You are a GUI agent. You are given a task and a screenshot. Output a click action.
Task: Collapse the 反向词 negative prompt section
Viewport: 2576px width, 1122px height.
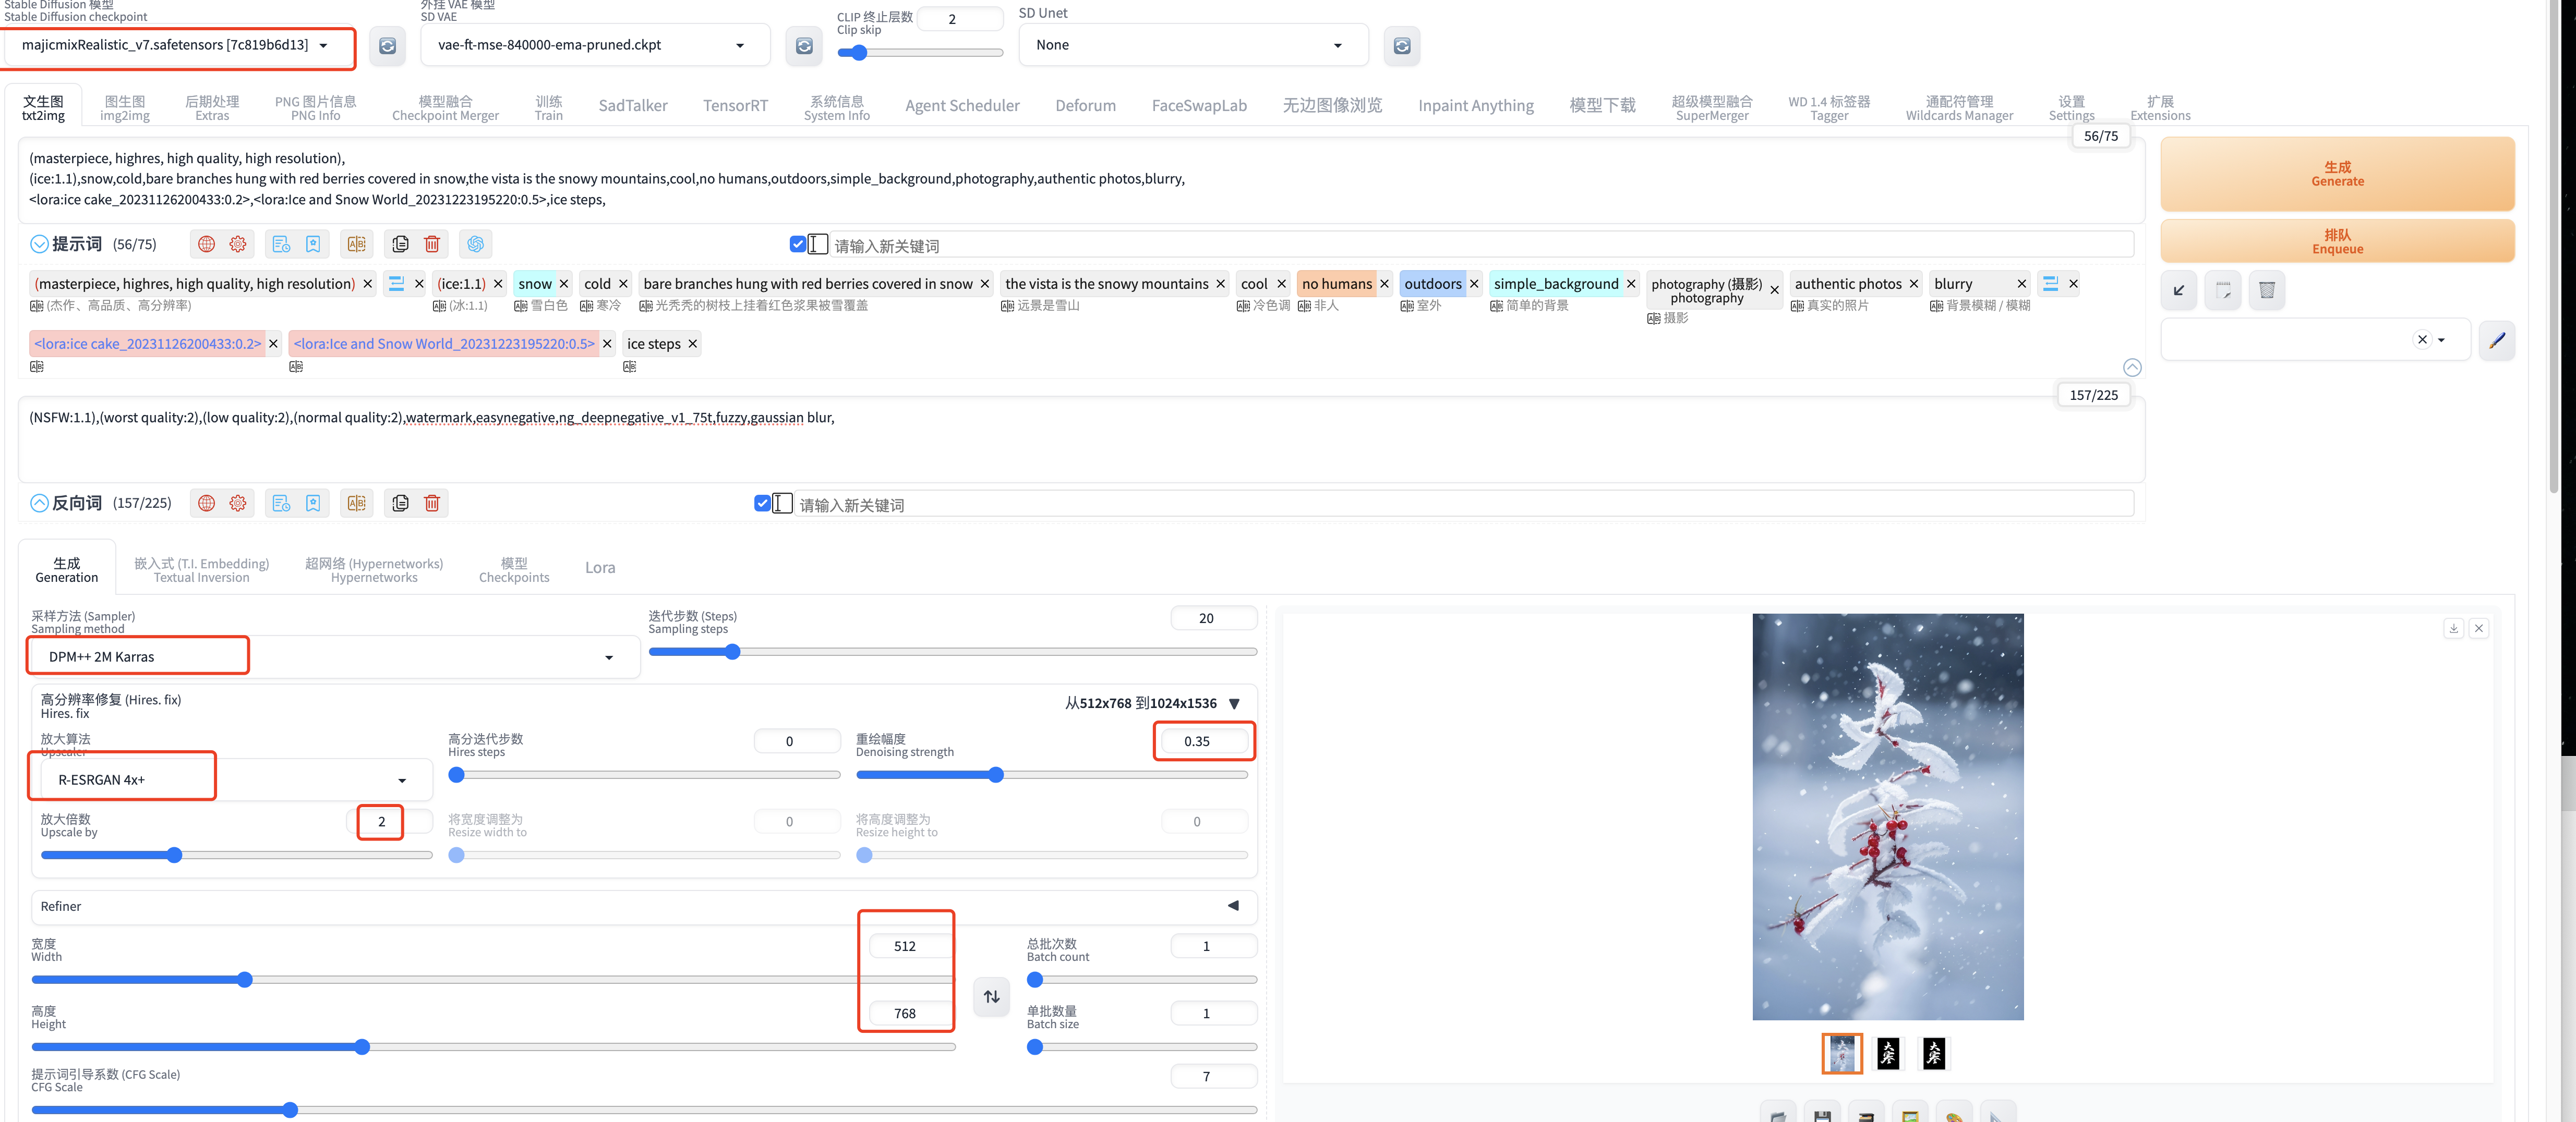(x=39, y=503)
